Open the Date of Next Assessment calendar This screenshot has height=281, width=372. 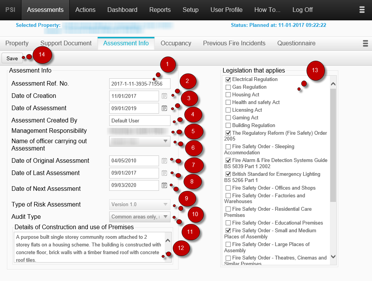[x=164, y=185]
